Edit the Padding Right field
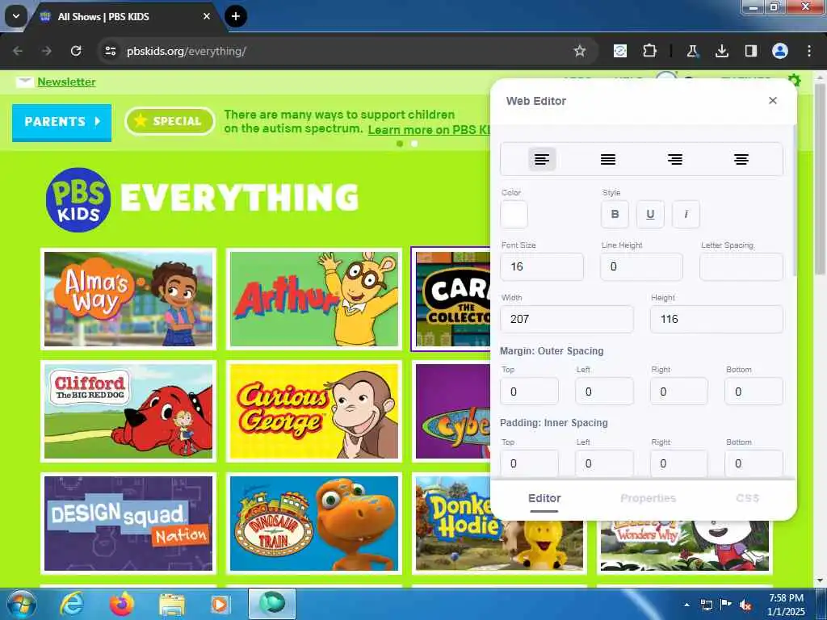The image size is (827, 620). [678, 463]
